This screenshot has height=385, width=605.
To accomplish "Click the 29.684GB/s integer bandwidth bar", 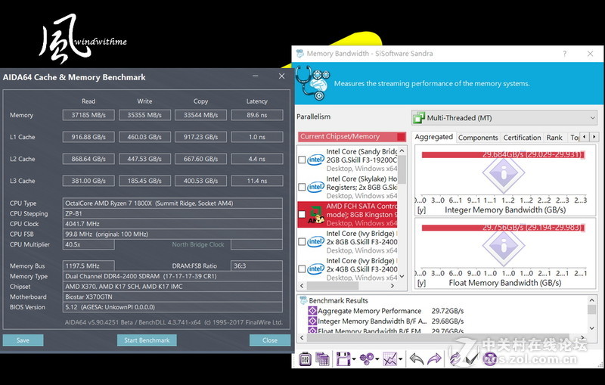I will (503, 155).
